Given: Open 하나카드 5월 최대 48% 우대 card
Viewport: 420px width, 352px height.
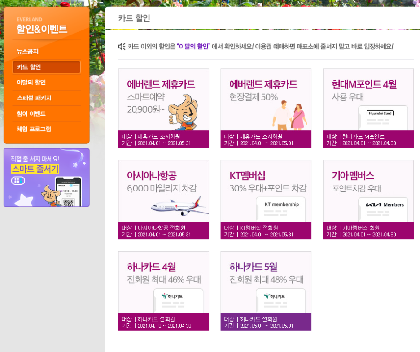Looking at the screenshot, I should point(266,291).
